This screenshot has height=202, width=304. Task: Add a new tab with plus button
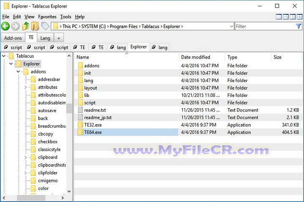click(59, 38)
